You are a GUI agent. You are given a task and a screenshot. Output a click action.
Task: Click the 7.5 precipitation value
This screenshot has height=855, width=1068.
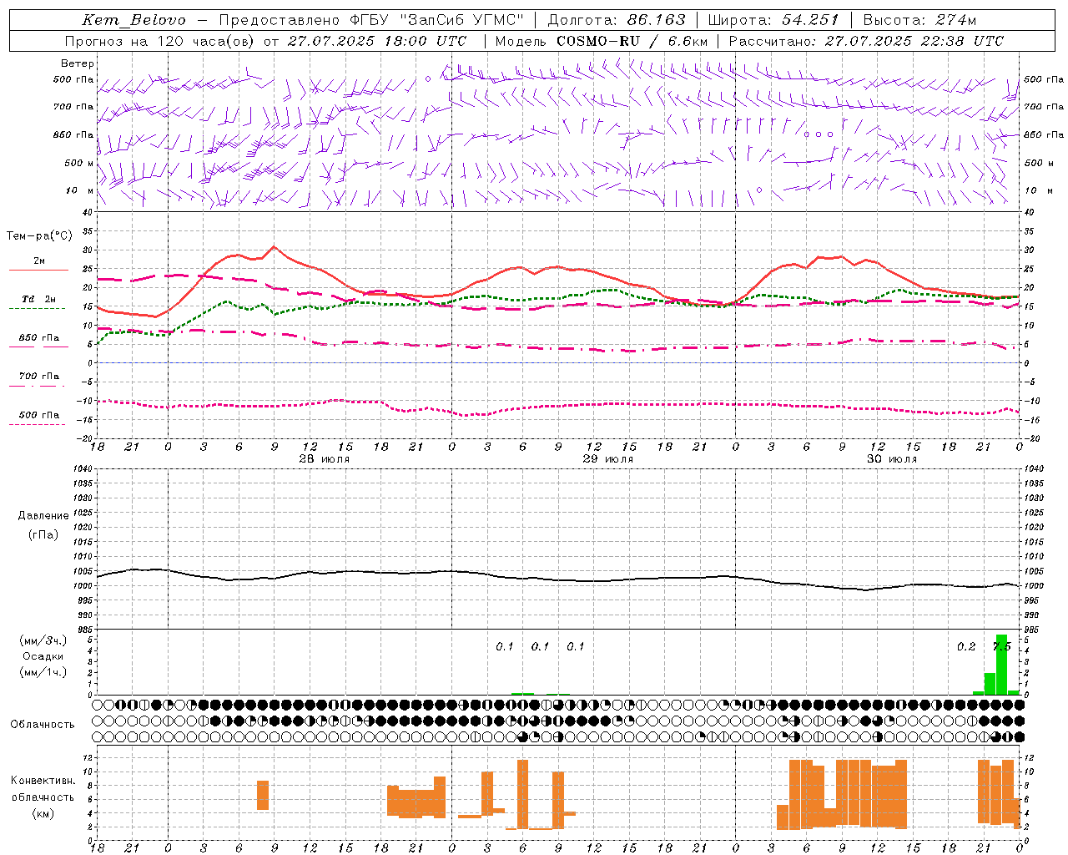click(1002, 647)
